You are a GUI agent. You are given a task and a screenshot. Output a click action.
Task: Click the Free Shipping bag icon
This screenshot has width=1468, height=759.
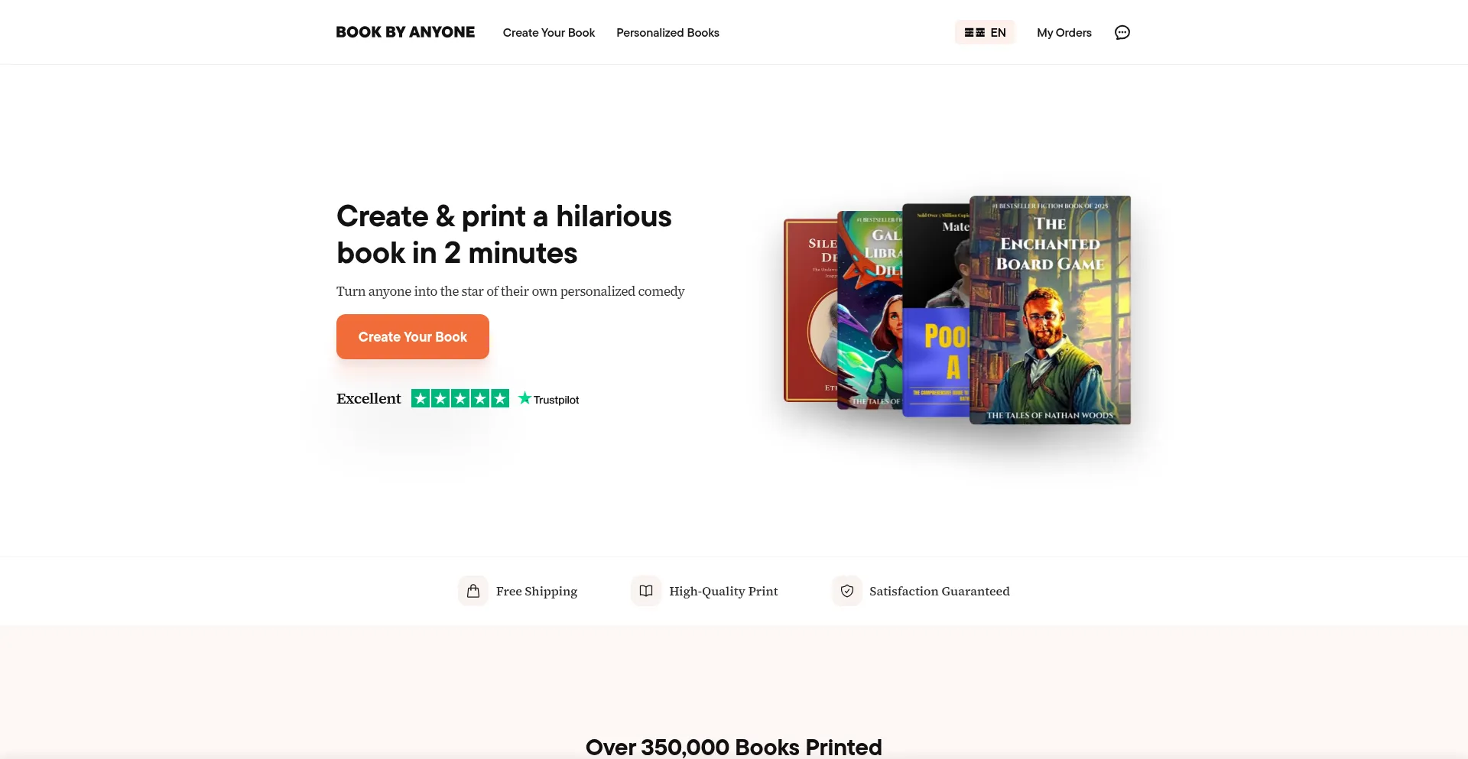pyautogui.click(x=473, y=591)
